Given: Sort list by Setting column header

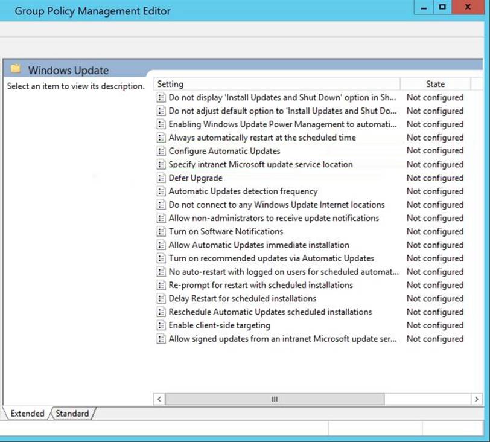Looking at the screenshot, I should coord(276,84).
